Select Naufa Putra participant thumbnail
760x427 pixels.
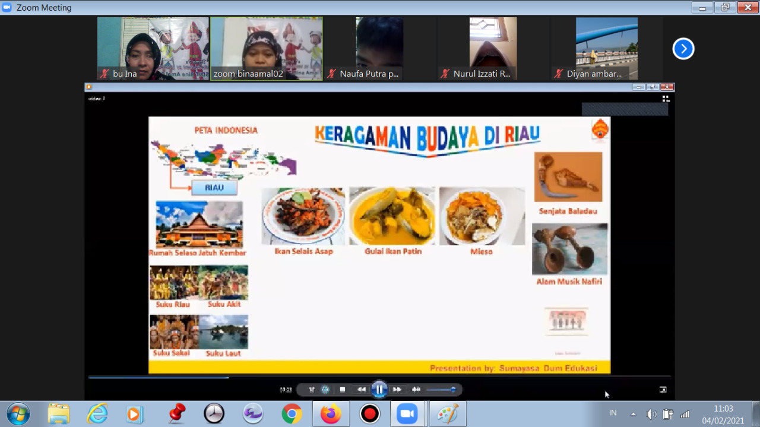379,49
